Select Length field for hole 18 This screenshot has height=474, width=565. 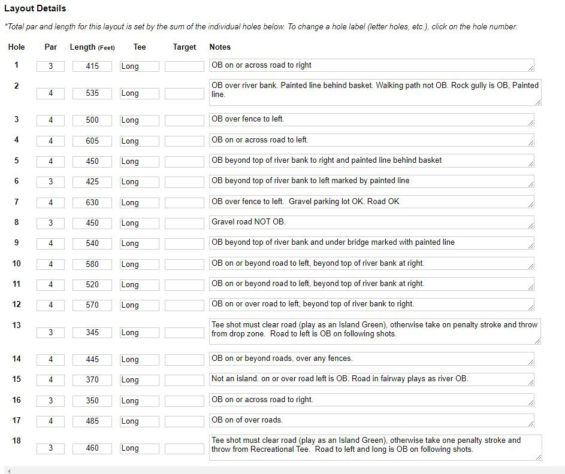pos(92,448)
